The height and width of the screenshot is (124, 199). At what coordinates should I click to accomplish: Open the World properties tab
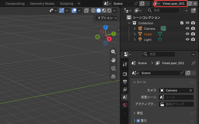(x=125, y=105)
